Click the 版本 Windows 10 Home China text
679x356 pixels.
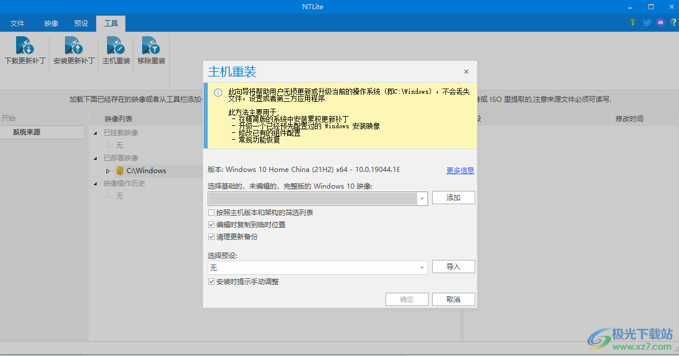pos(304,170)
